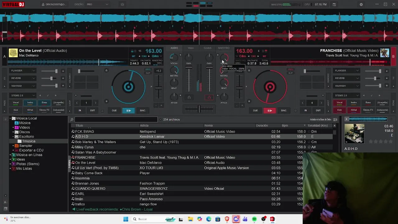Click the deck A CUE button

pyautogui.click(x=114, y=110)
